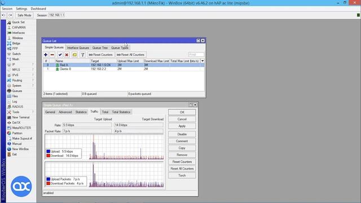
Task: Open the Session menu
Action: [7, 8]
